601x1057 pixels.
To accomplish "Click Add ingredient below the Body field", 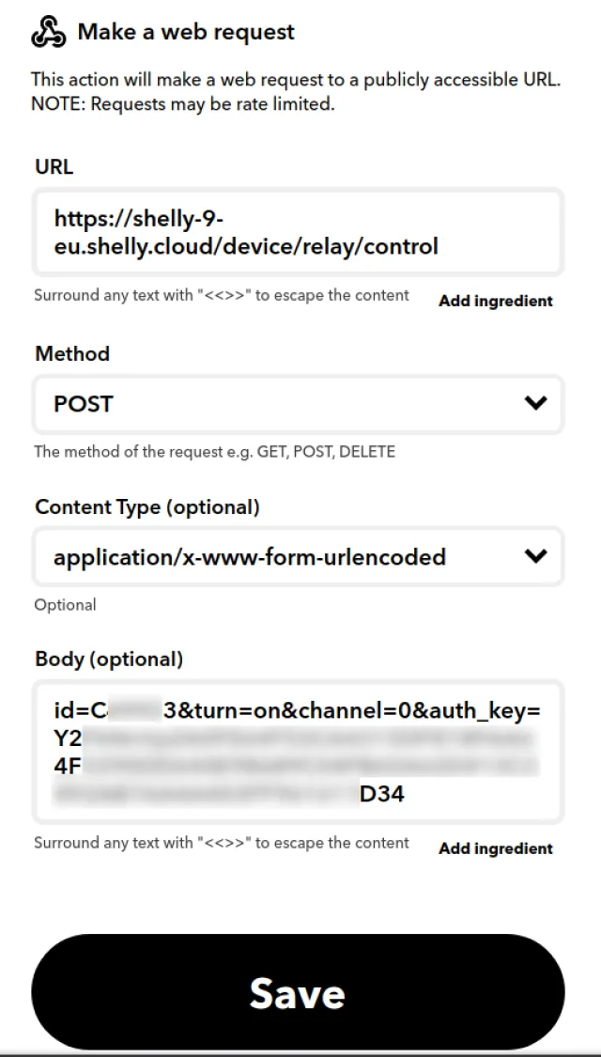I will 496,848.
